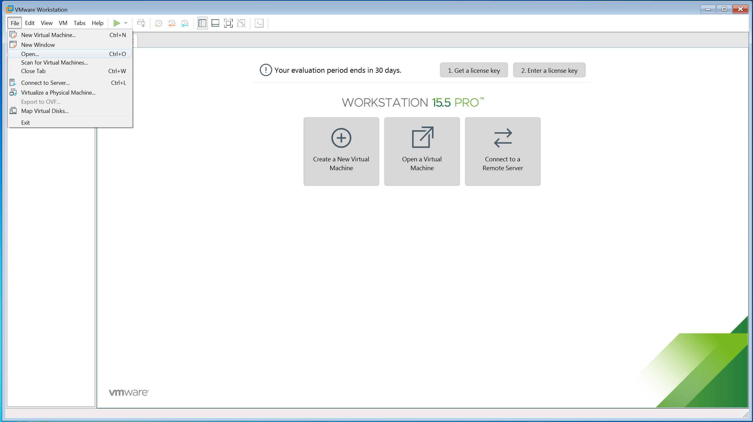Viewport: 753px width, 422px height.
Task: Click the New Window menu icon
Action: pos(13,45)
